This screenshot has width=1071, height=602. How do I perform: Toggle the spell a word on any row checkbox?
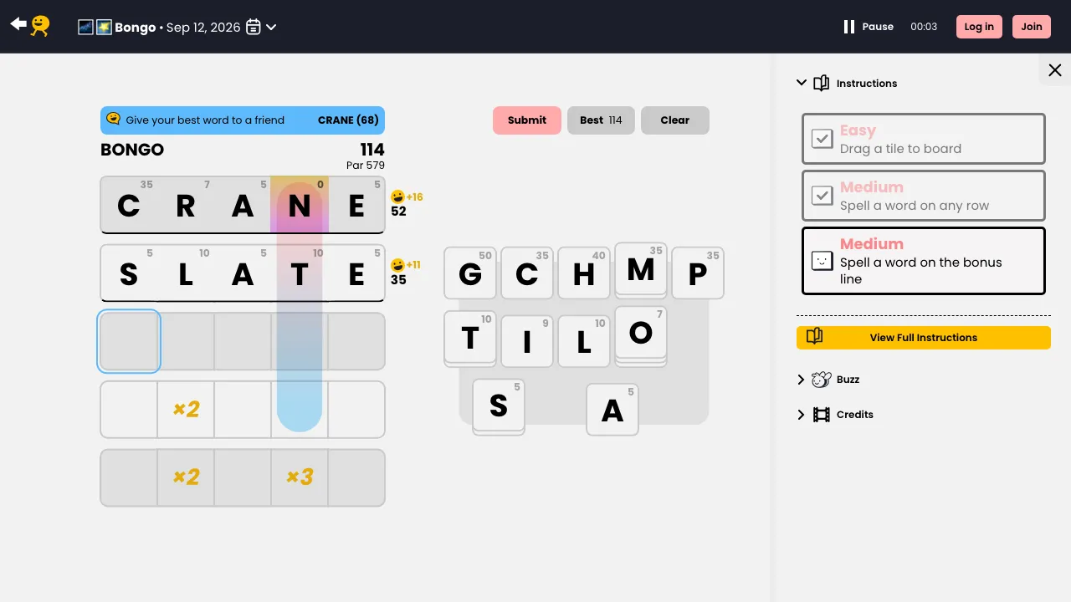point(822,196)
